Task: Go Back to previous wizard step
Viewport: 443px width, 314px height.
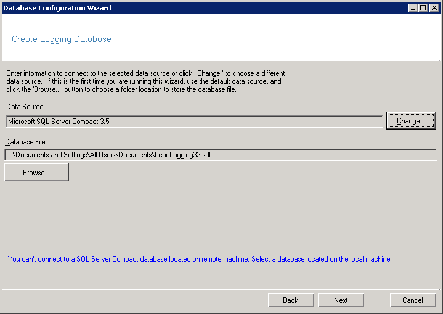Action: (x=291, y=300)
